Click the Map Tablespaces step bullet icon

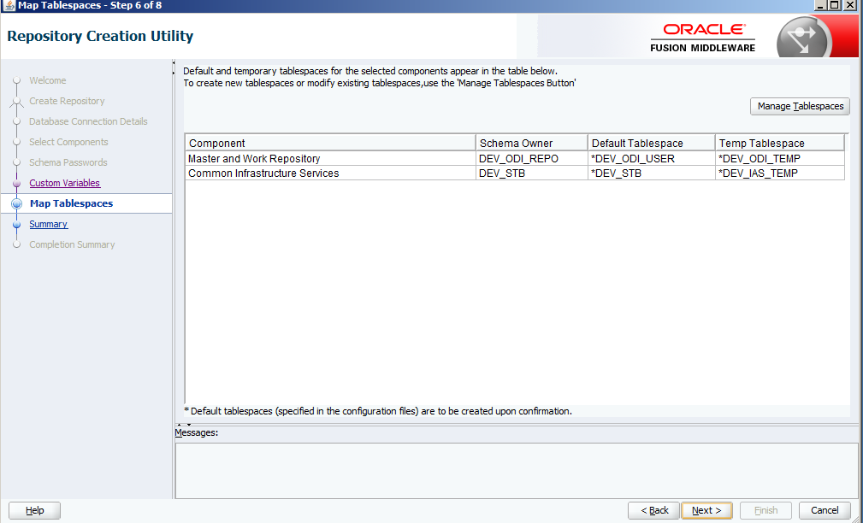(16, 204)
